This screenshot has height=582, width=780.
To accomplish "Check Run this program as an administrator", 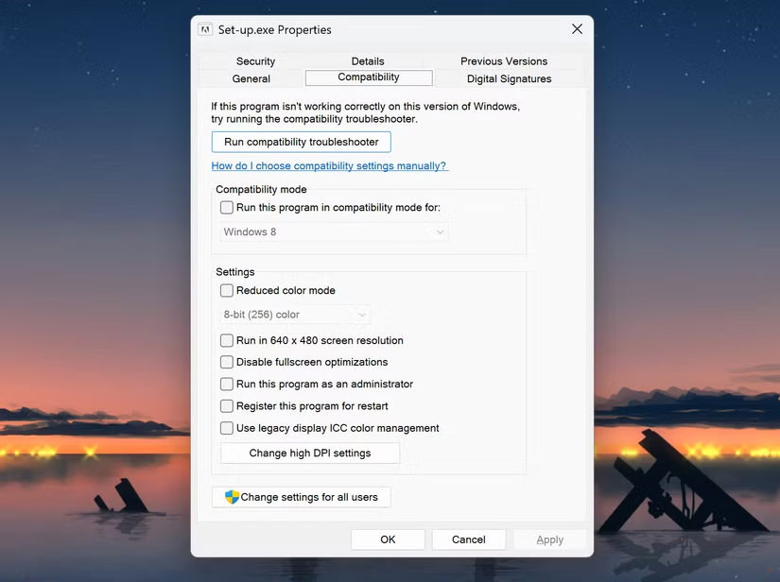I will (x=226, y=384).
